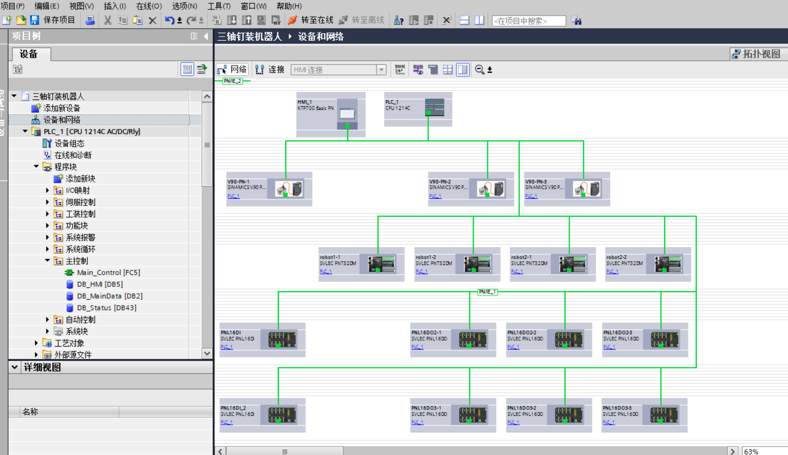Screen dimensions: 788x455
Task: Click 保存项目 save project button
Action: tap(53, 20)
